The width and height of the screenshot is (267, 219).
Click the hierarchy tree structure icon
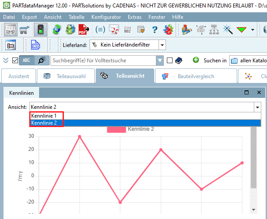pos(214,29)
